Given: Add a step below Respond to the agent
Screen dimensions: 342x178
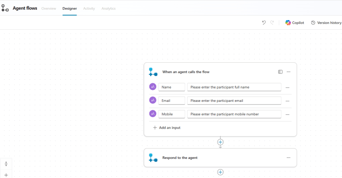Looking at the screenshot, I should pos(220,172).
